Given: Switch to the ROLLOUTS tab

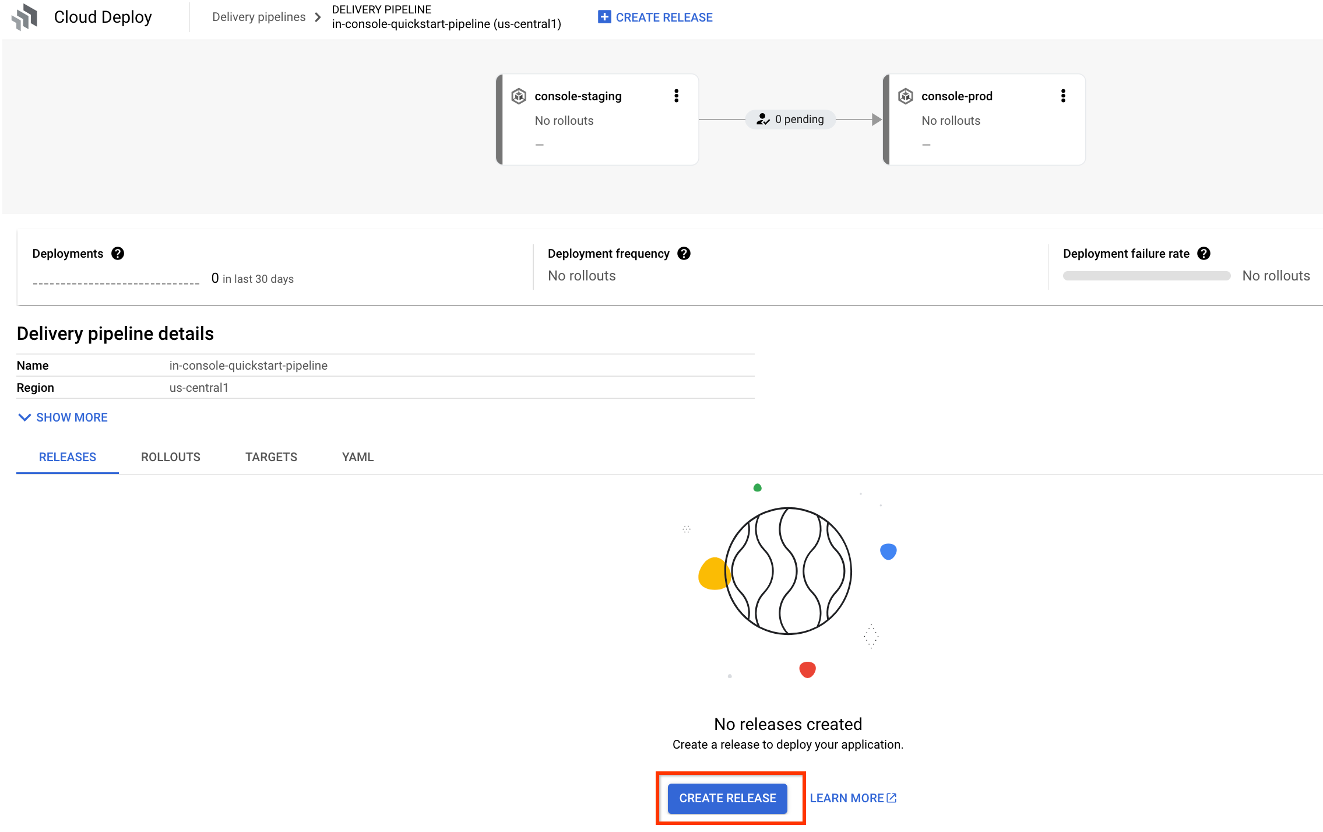Looking at the screenshot, I should [170, 457].
